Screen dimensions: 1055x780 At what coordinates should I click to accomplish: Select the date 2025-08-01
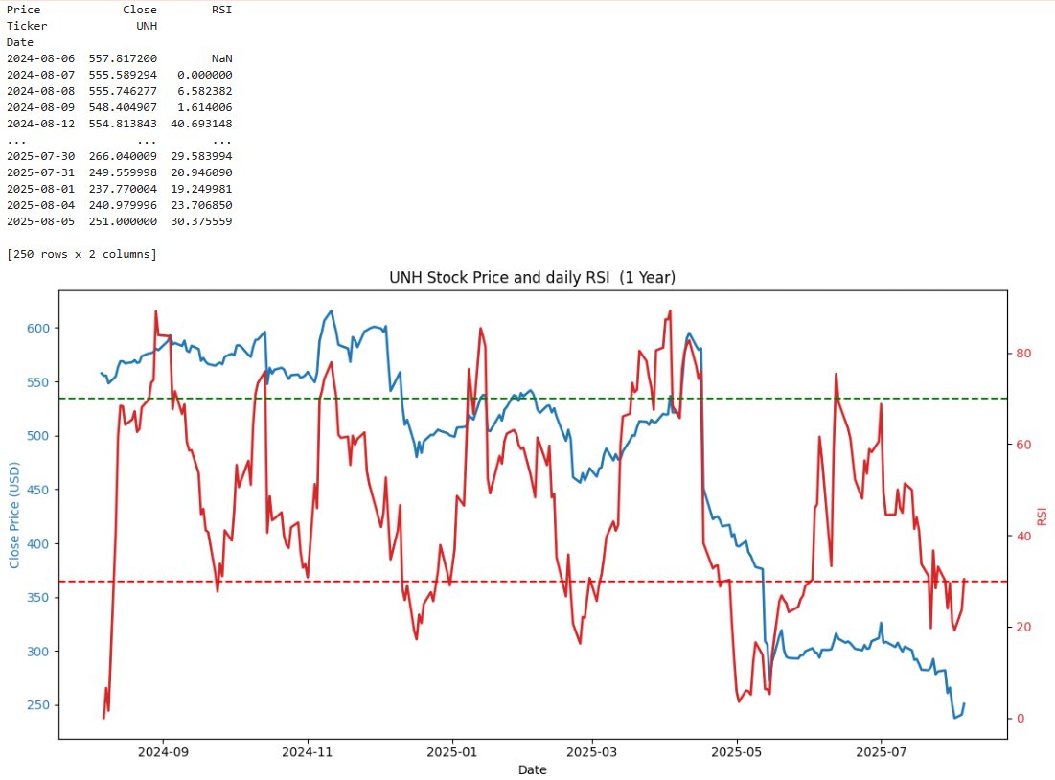(x=41, y=189)
